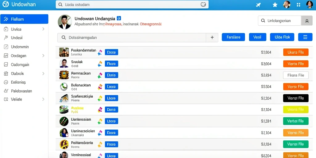Expand the Oabrolk sidebar chevron
Image resolution: width=316 pixels, height=158 pixels.
coord(43,73)
